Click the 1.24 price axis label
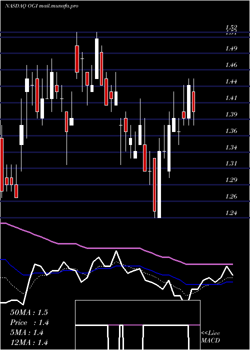The width and height of the screenshot is (250, 350). click(x=231, y=212)
